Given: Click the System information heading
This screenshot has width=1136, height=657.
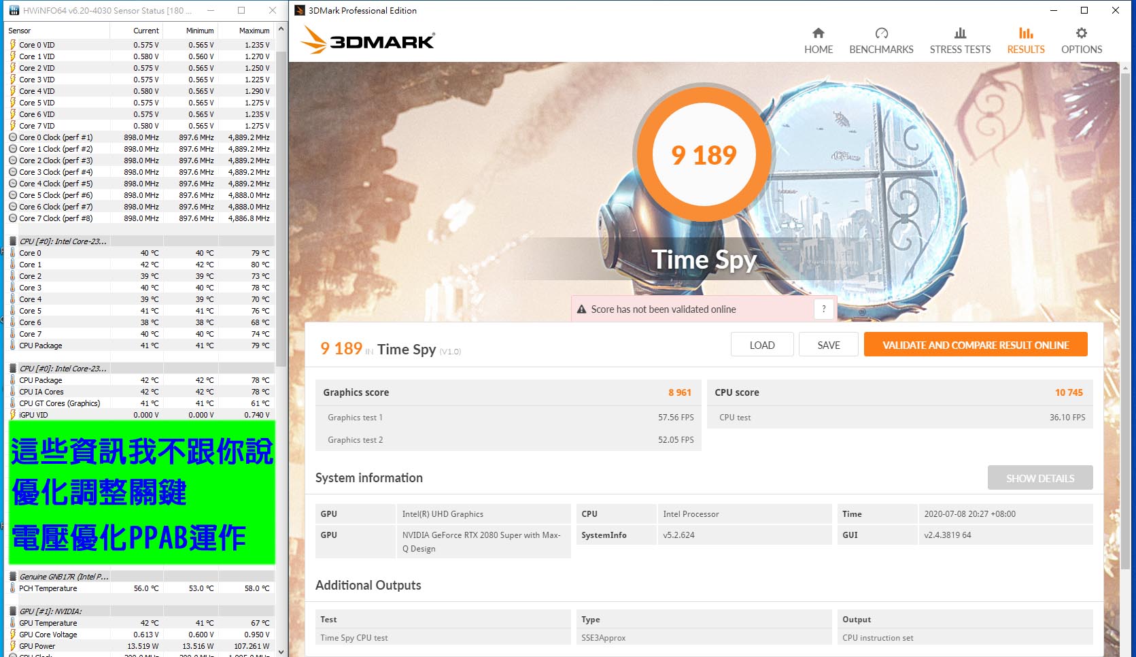Looking at the screenshot, I should [x=369, y=478].
